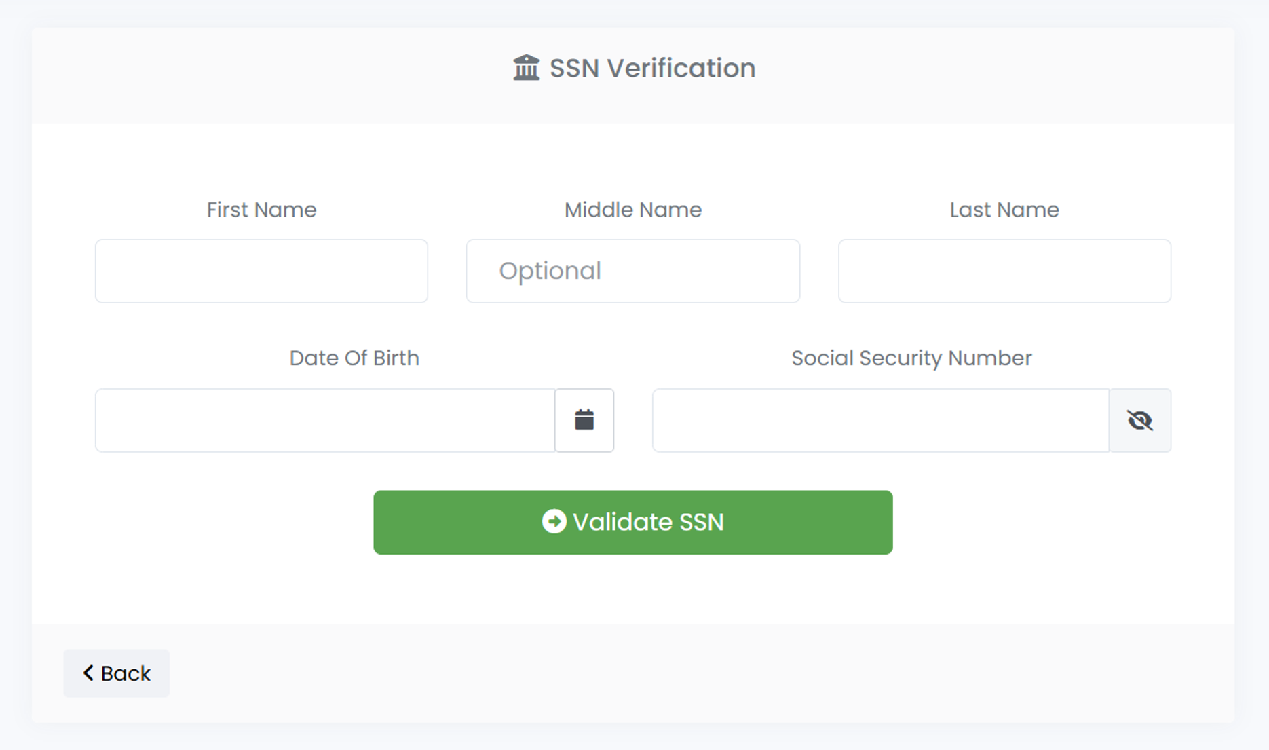Click the Middle Name label
The image size is (1269, 750).
tap(632, 210)
